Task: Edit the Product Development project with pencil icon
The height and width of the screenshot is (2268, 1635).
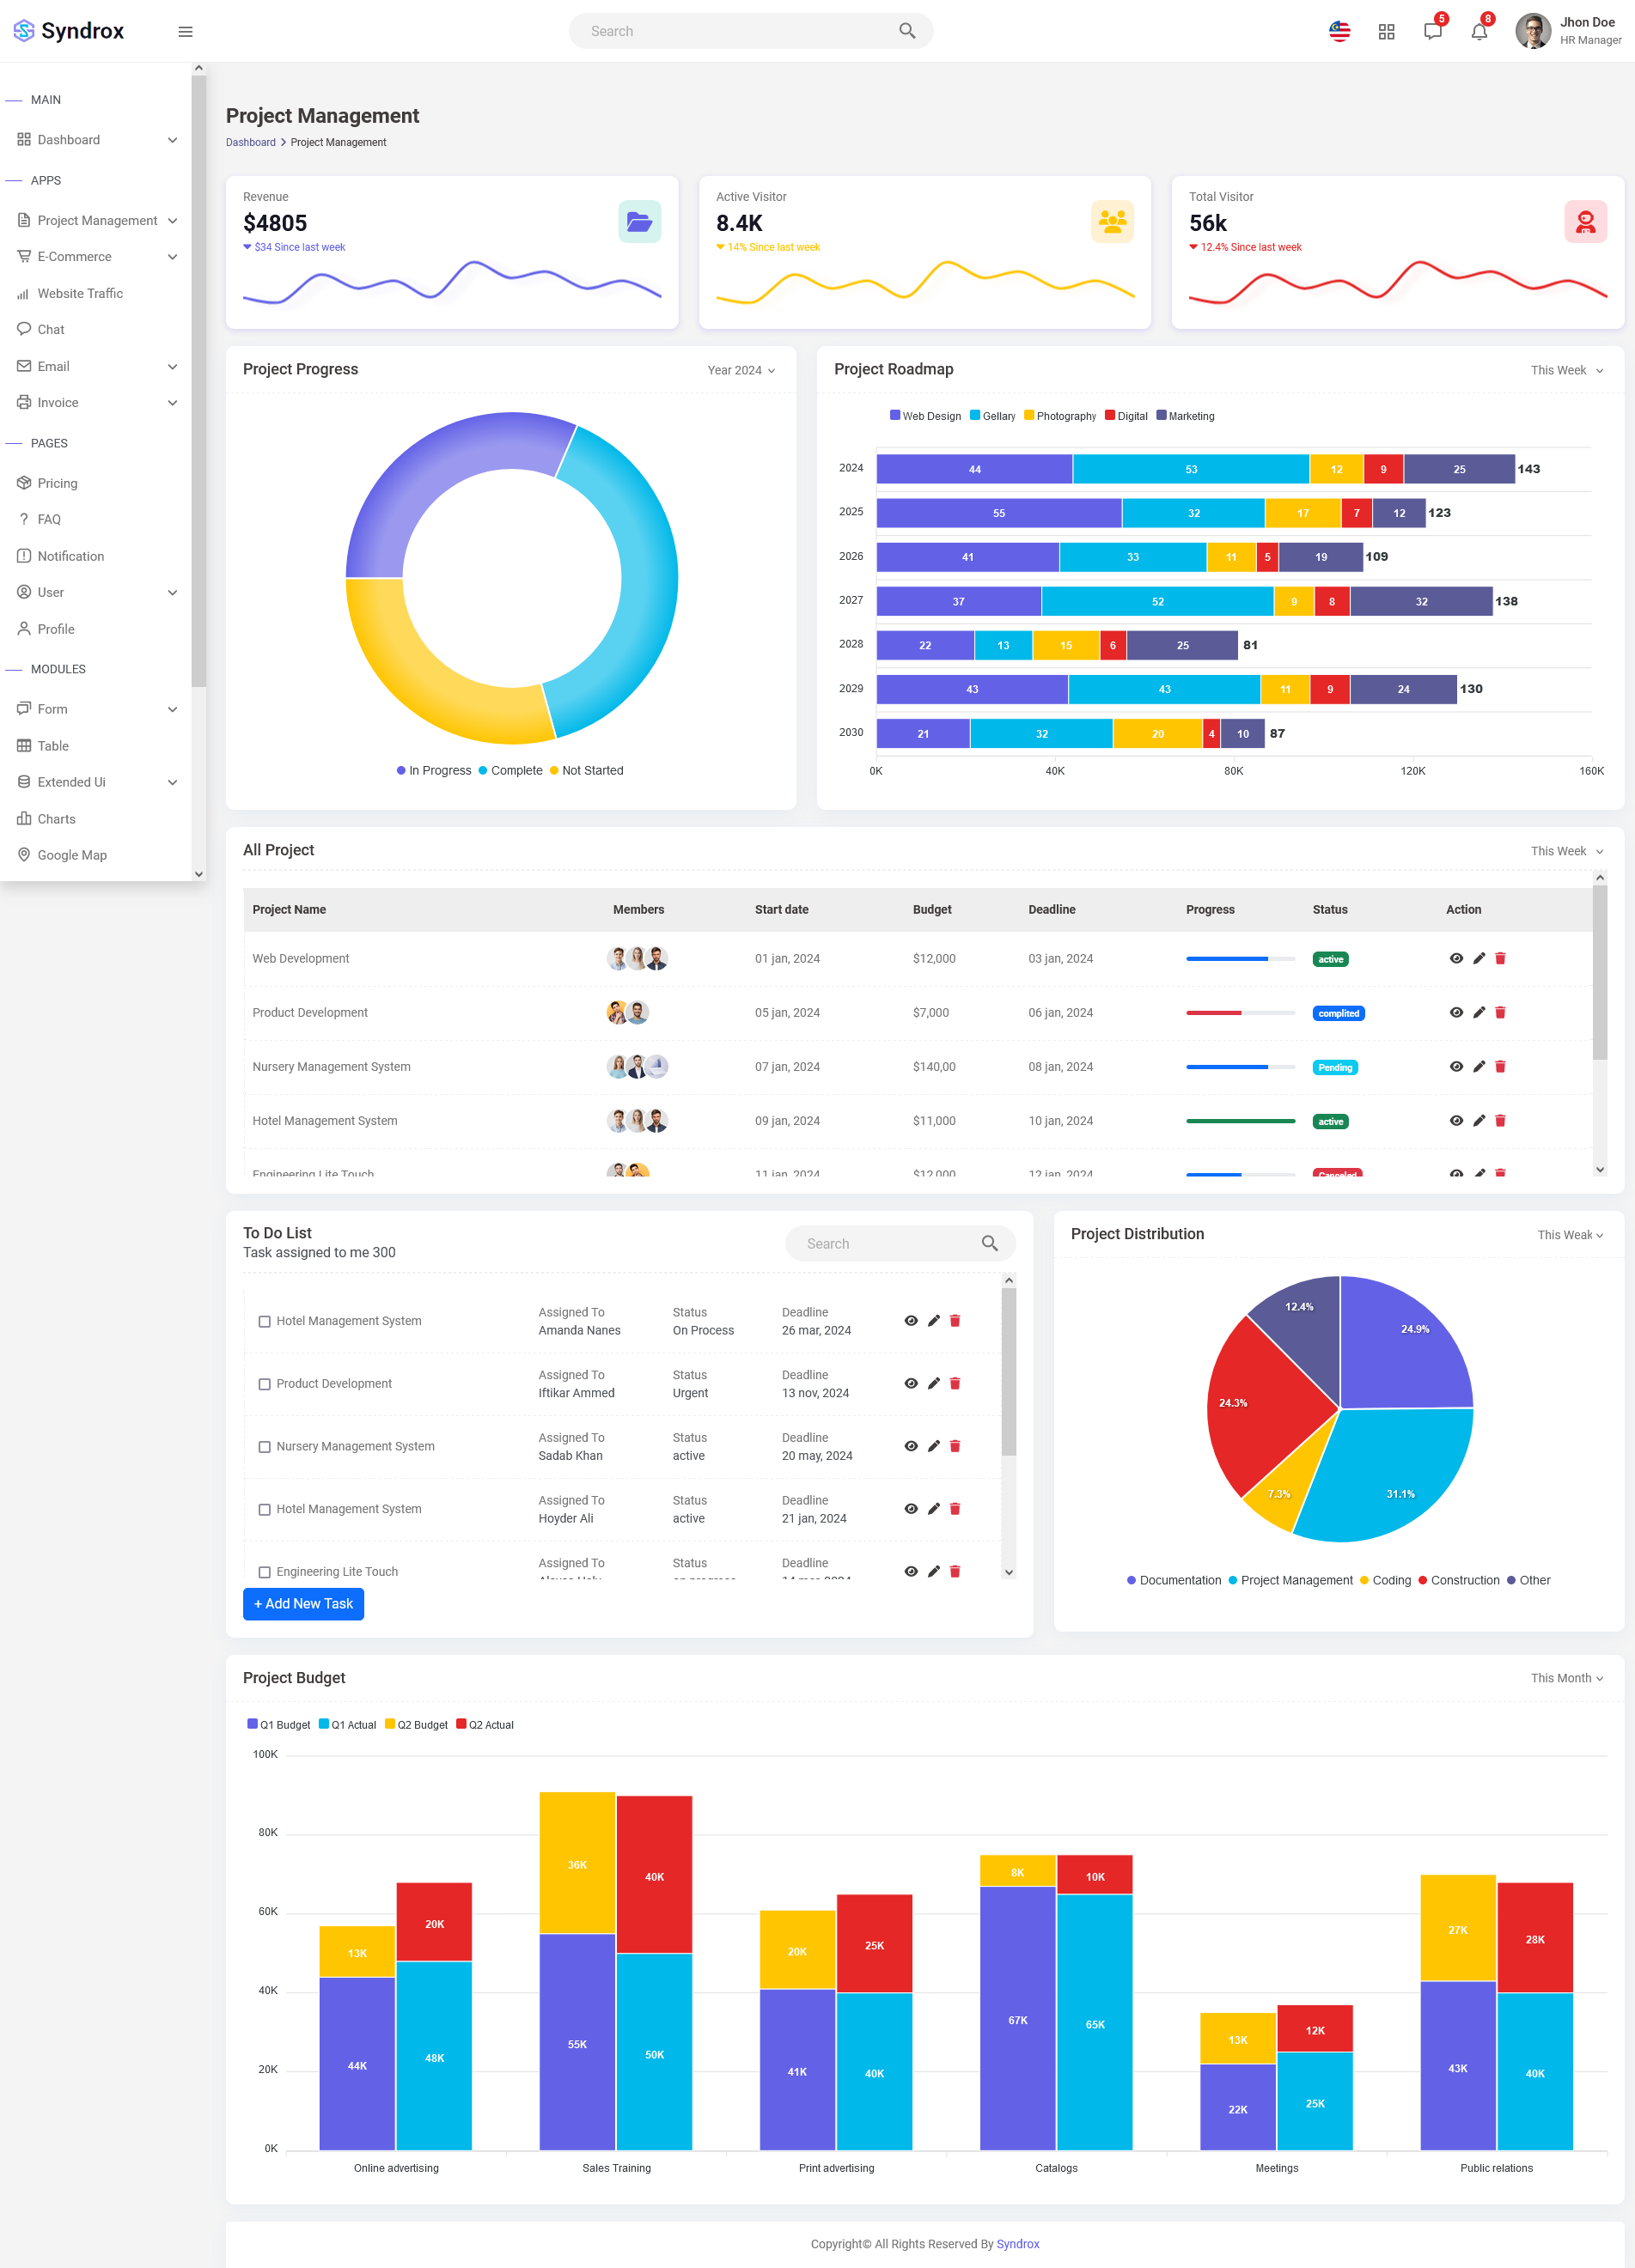Action: click(1479, 1012)
